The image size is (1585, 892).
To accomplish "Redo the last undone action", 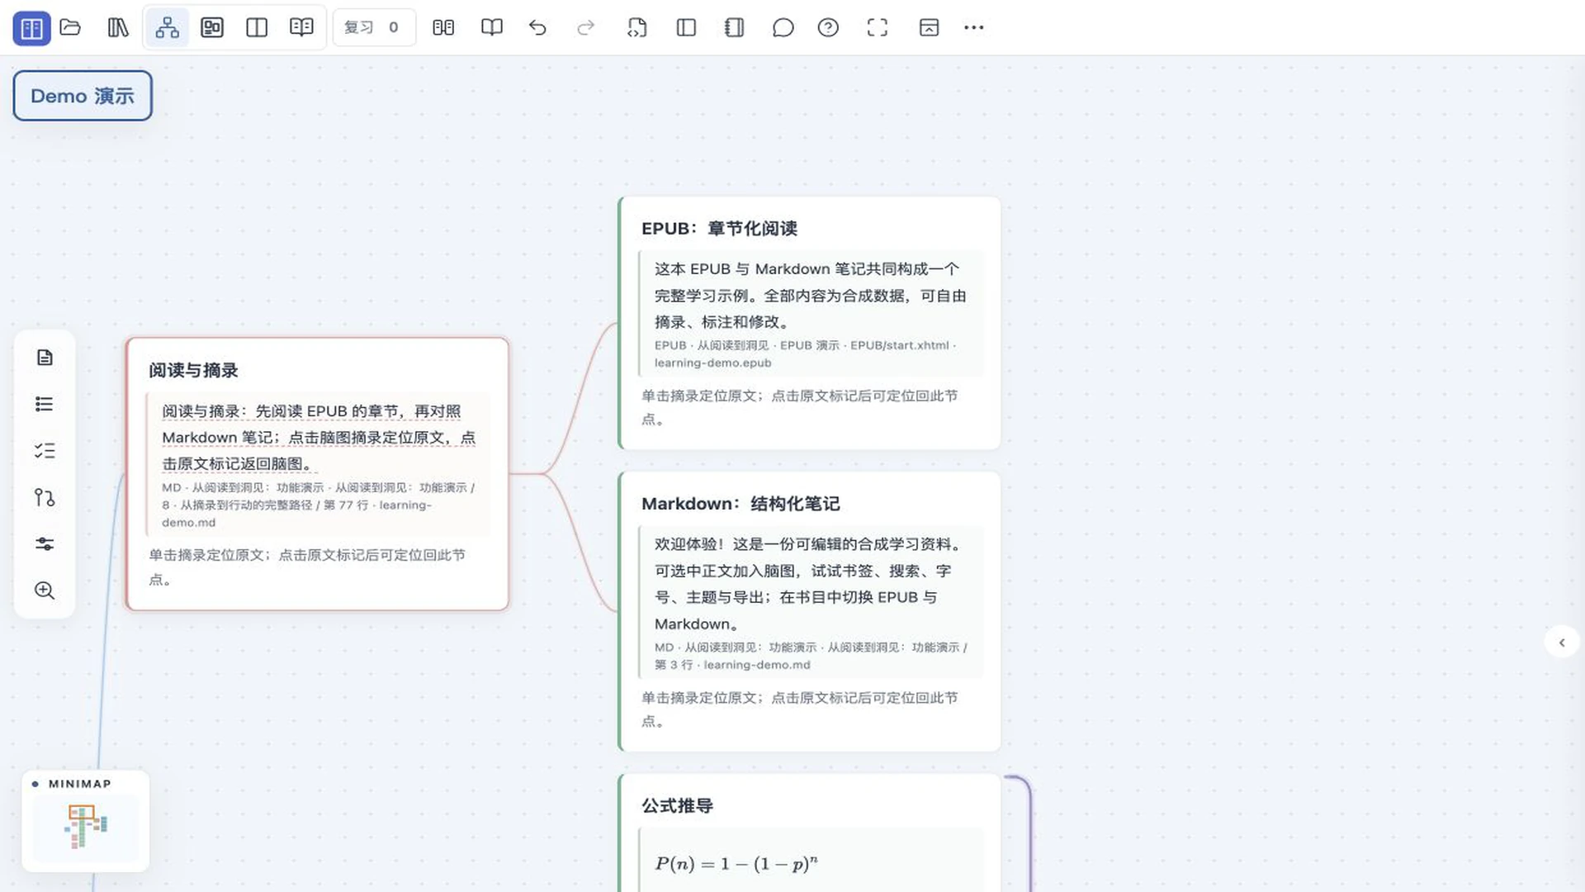I will [585, 28].
